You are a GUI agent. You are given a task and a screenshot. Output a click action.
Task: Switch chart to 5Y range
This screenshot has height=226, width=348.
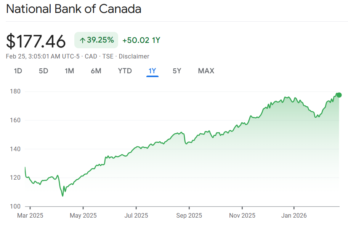point(177,71)
